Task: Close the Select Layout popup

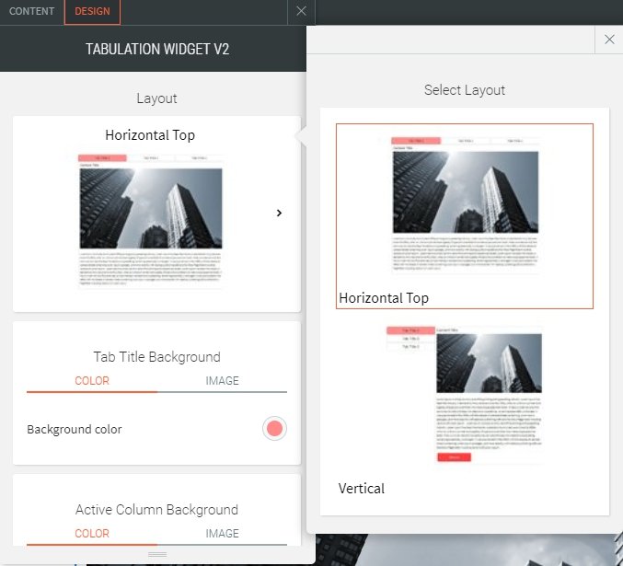Action: click(609, 40)
